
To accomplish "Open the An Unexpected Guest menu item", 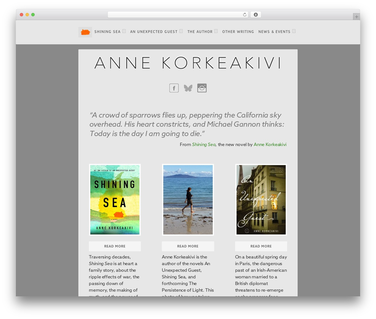I will (154, 32).
